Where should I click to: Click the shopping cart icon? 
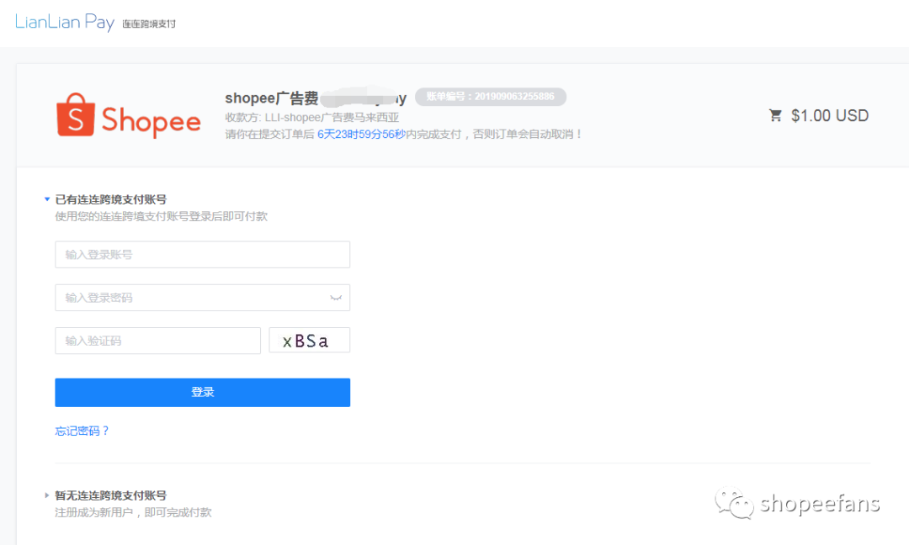click(x=775, y=115)
